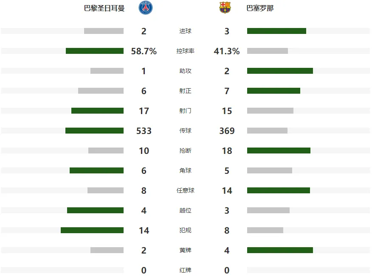Open the 巴塞罗那 team name
Viewport: 372px width, 276px height.
[x=260, y=8]
